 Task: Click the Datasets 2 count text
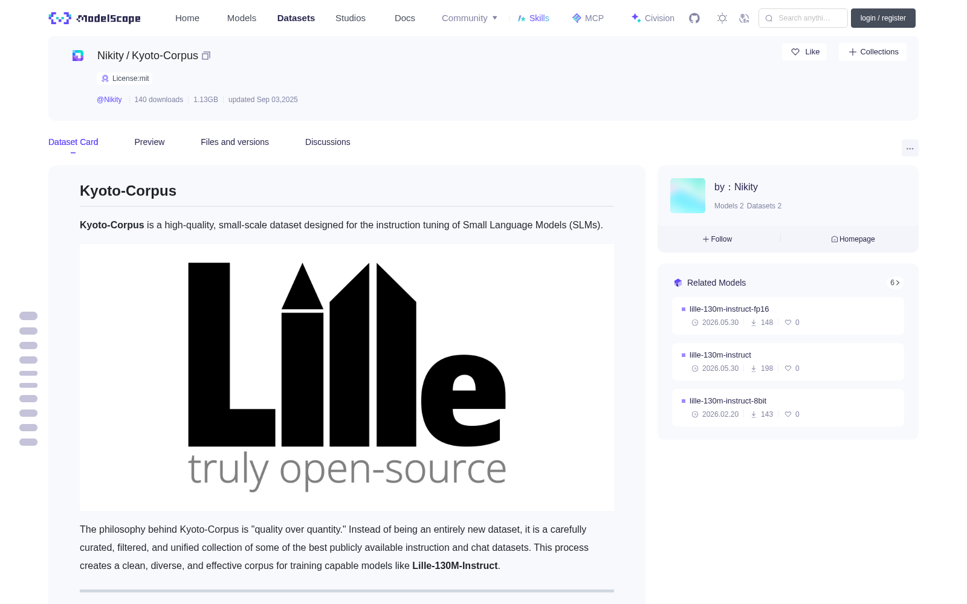click(x=764, y=206)
